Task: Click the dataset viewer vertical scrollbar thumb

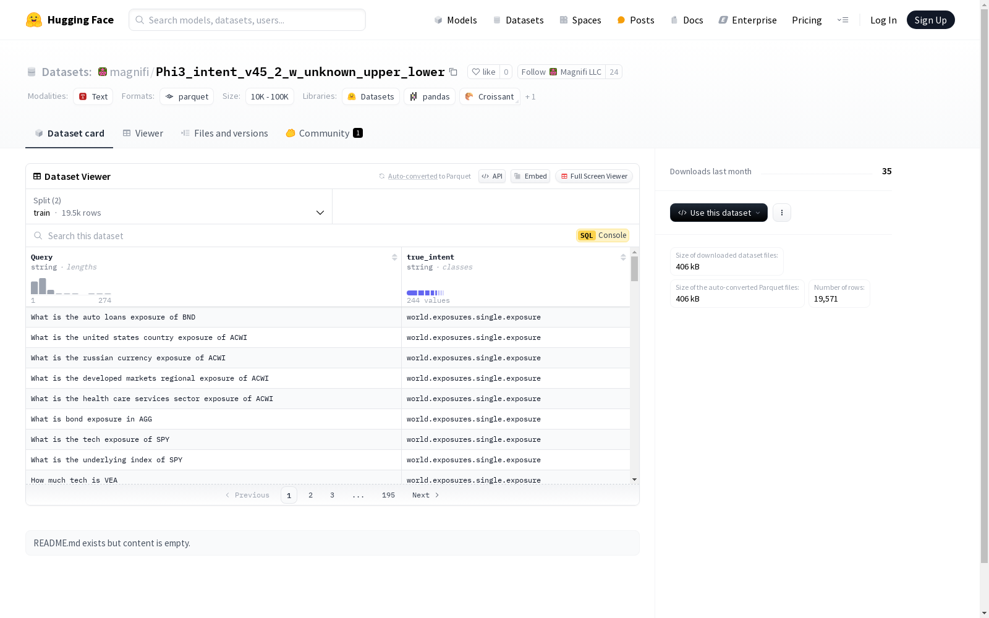Action: pos(634,269)
